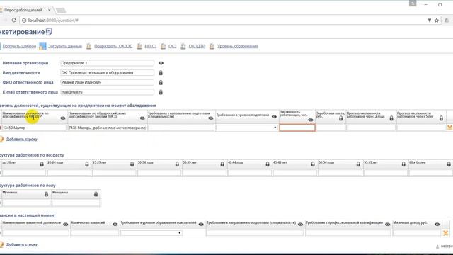Open site info icon beside localhost address
This screenshot has height=255, width=453.
(x=24, y=21)
